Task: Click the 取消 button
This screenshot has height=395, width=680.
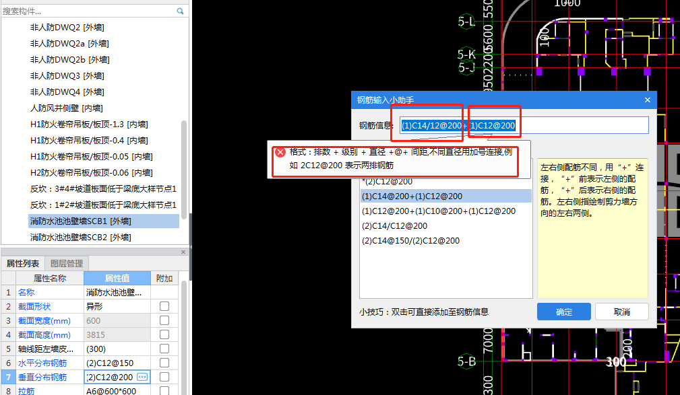Action: [622, 312]
